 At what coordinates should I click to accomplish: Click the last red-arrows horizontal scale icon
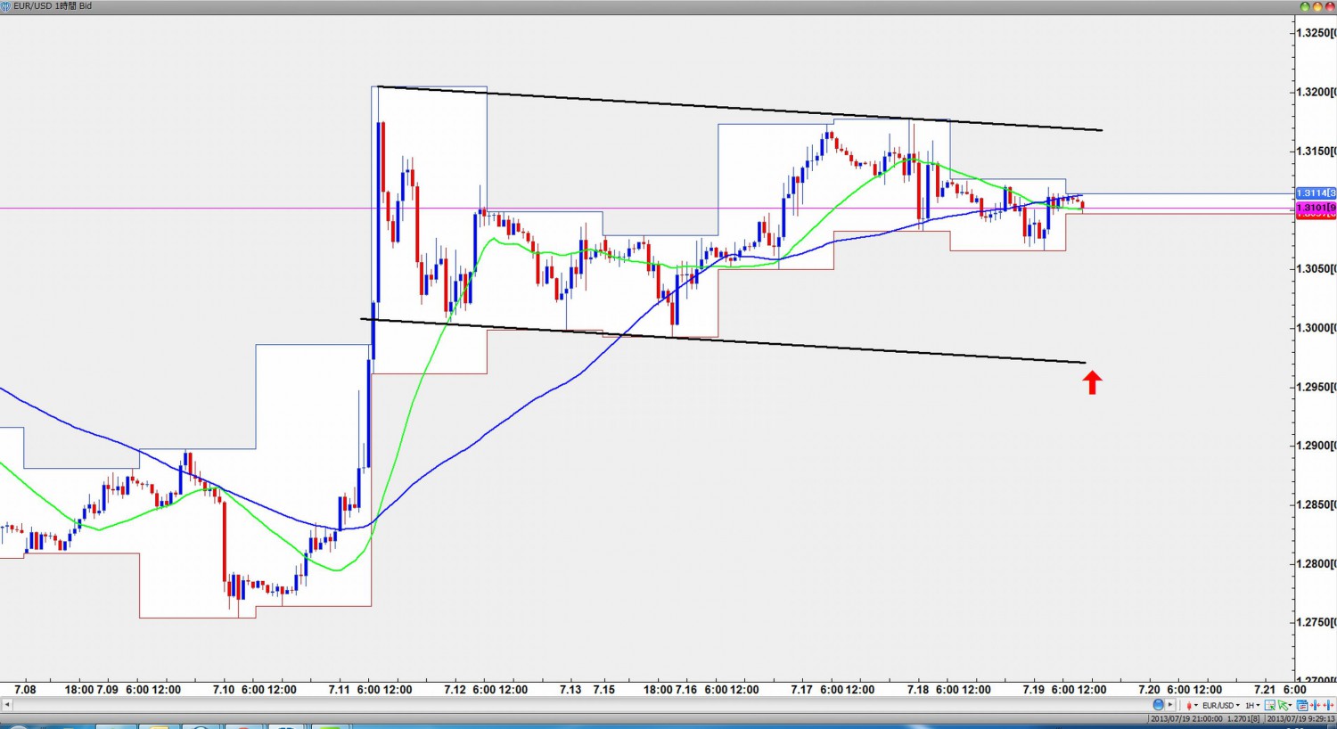pos(1328,705)
